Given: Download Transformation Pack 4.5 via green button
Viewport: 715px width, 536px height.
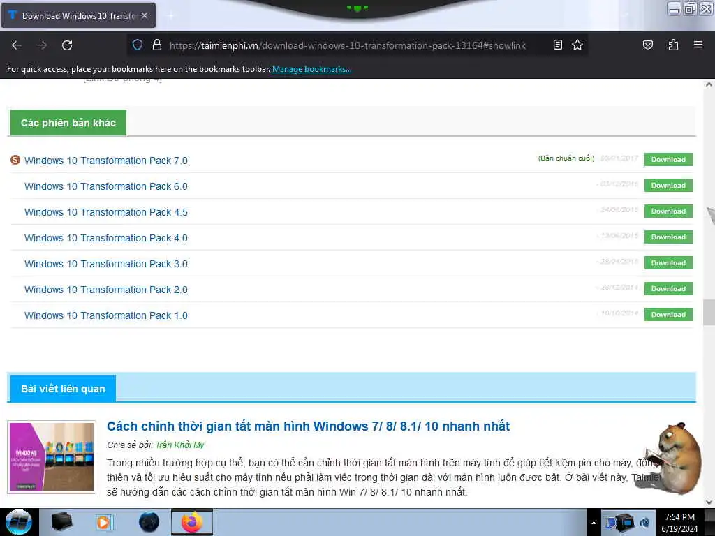Looking at the screenshot, I should (x=668, y=211).
